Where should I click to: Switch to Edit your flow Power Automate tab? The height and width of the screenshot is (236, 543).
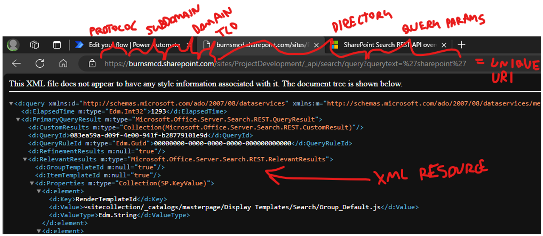[x=132, y=45]
